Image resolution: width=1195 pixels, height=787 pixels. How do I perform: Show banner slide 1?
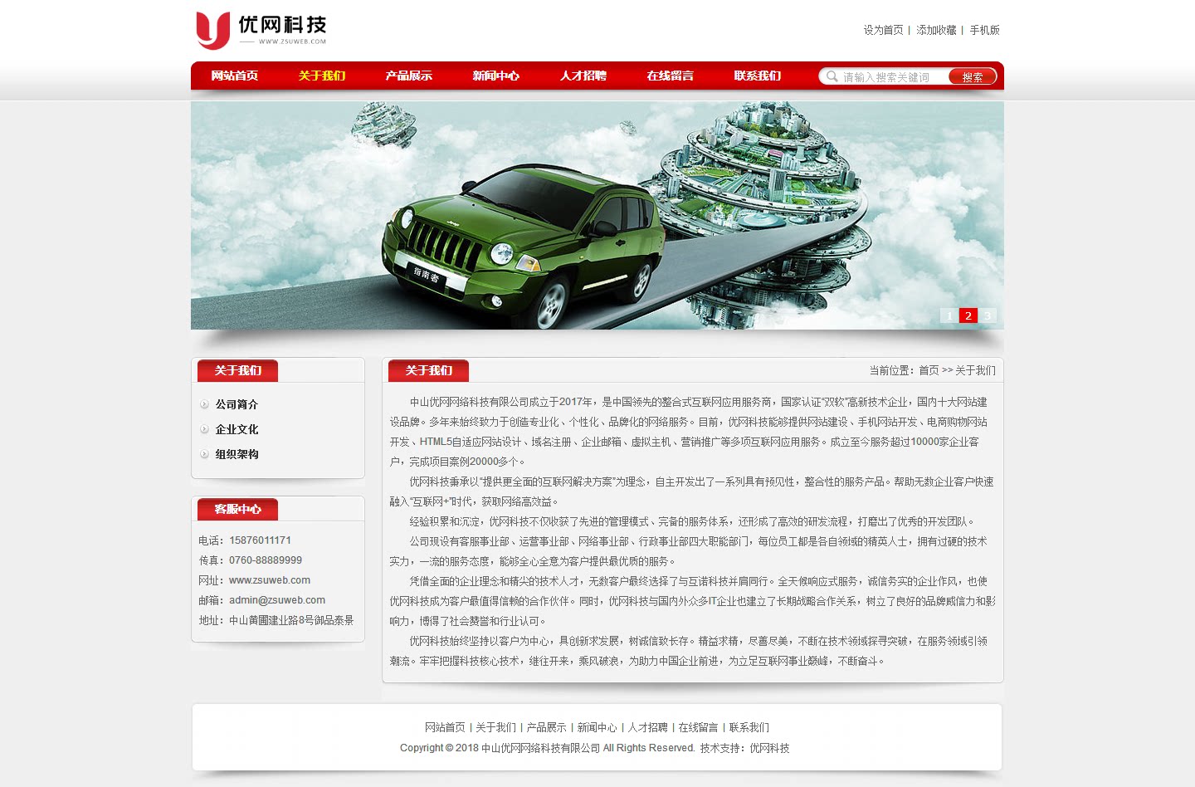pos(949,315)
